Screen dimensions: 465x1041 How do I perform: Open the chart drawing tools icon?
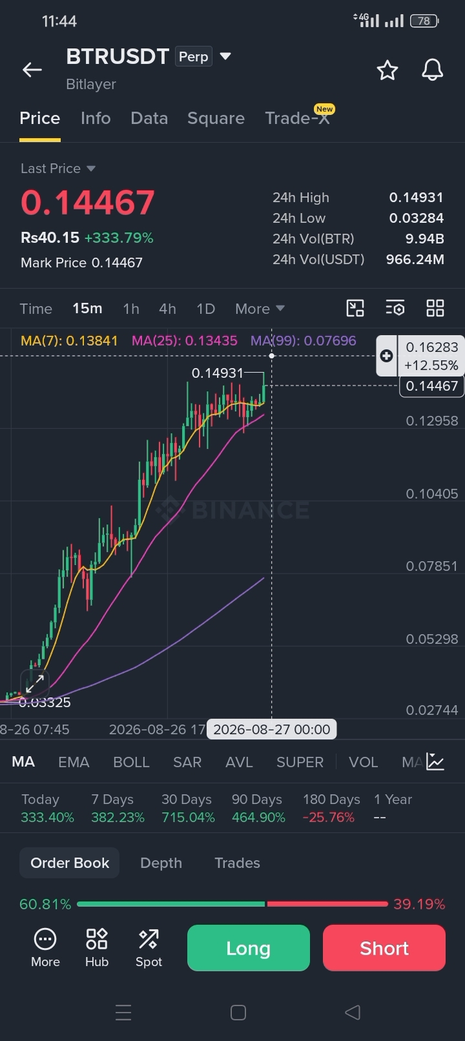point(355,308)
